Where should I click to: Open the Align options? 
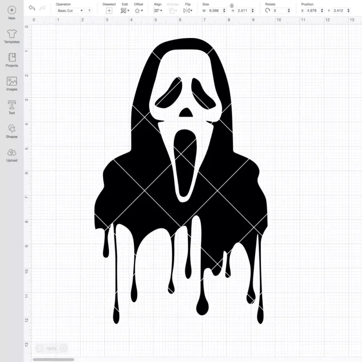[157, 10]
